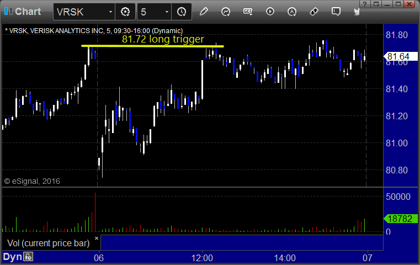
Task: Click the 07 date axis label
Action: pos(368,258)
